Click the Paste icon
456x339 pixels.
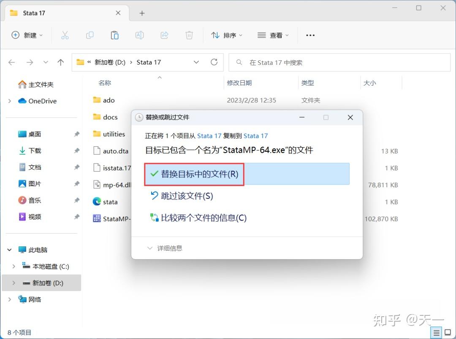pyautogui.click(x=114, y=35)
